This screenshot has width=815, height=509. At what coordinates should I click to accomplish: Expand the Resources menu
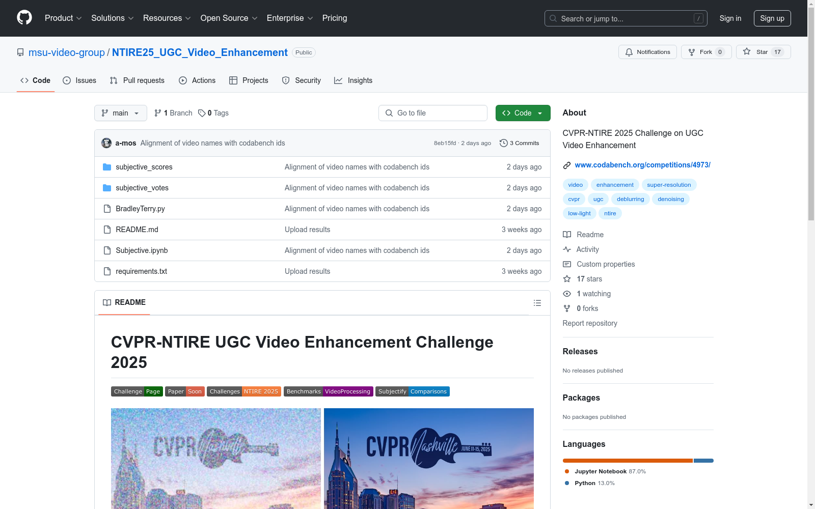(x=167, y=18)
